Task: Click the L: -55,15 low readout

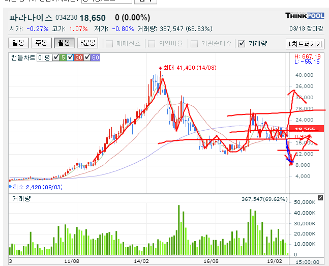Action: [x=307, y=62]
